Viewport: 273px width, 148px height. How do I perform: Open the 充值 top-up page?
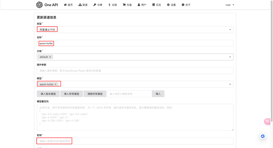[127, 5]
